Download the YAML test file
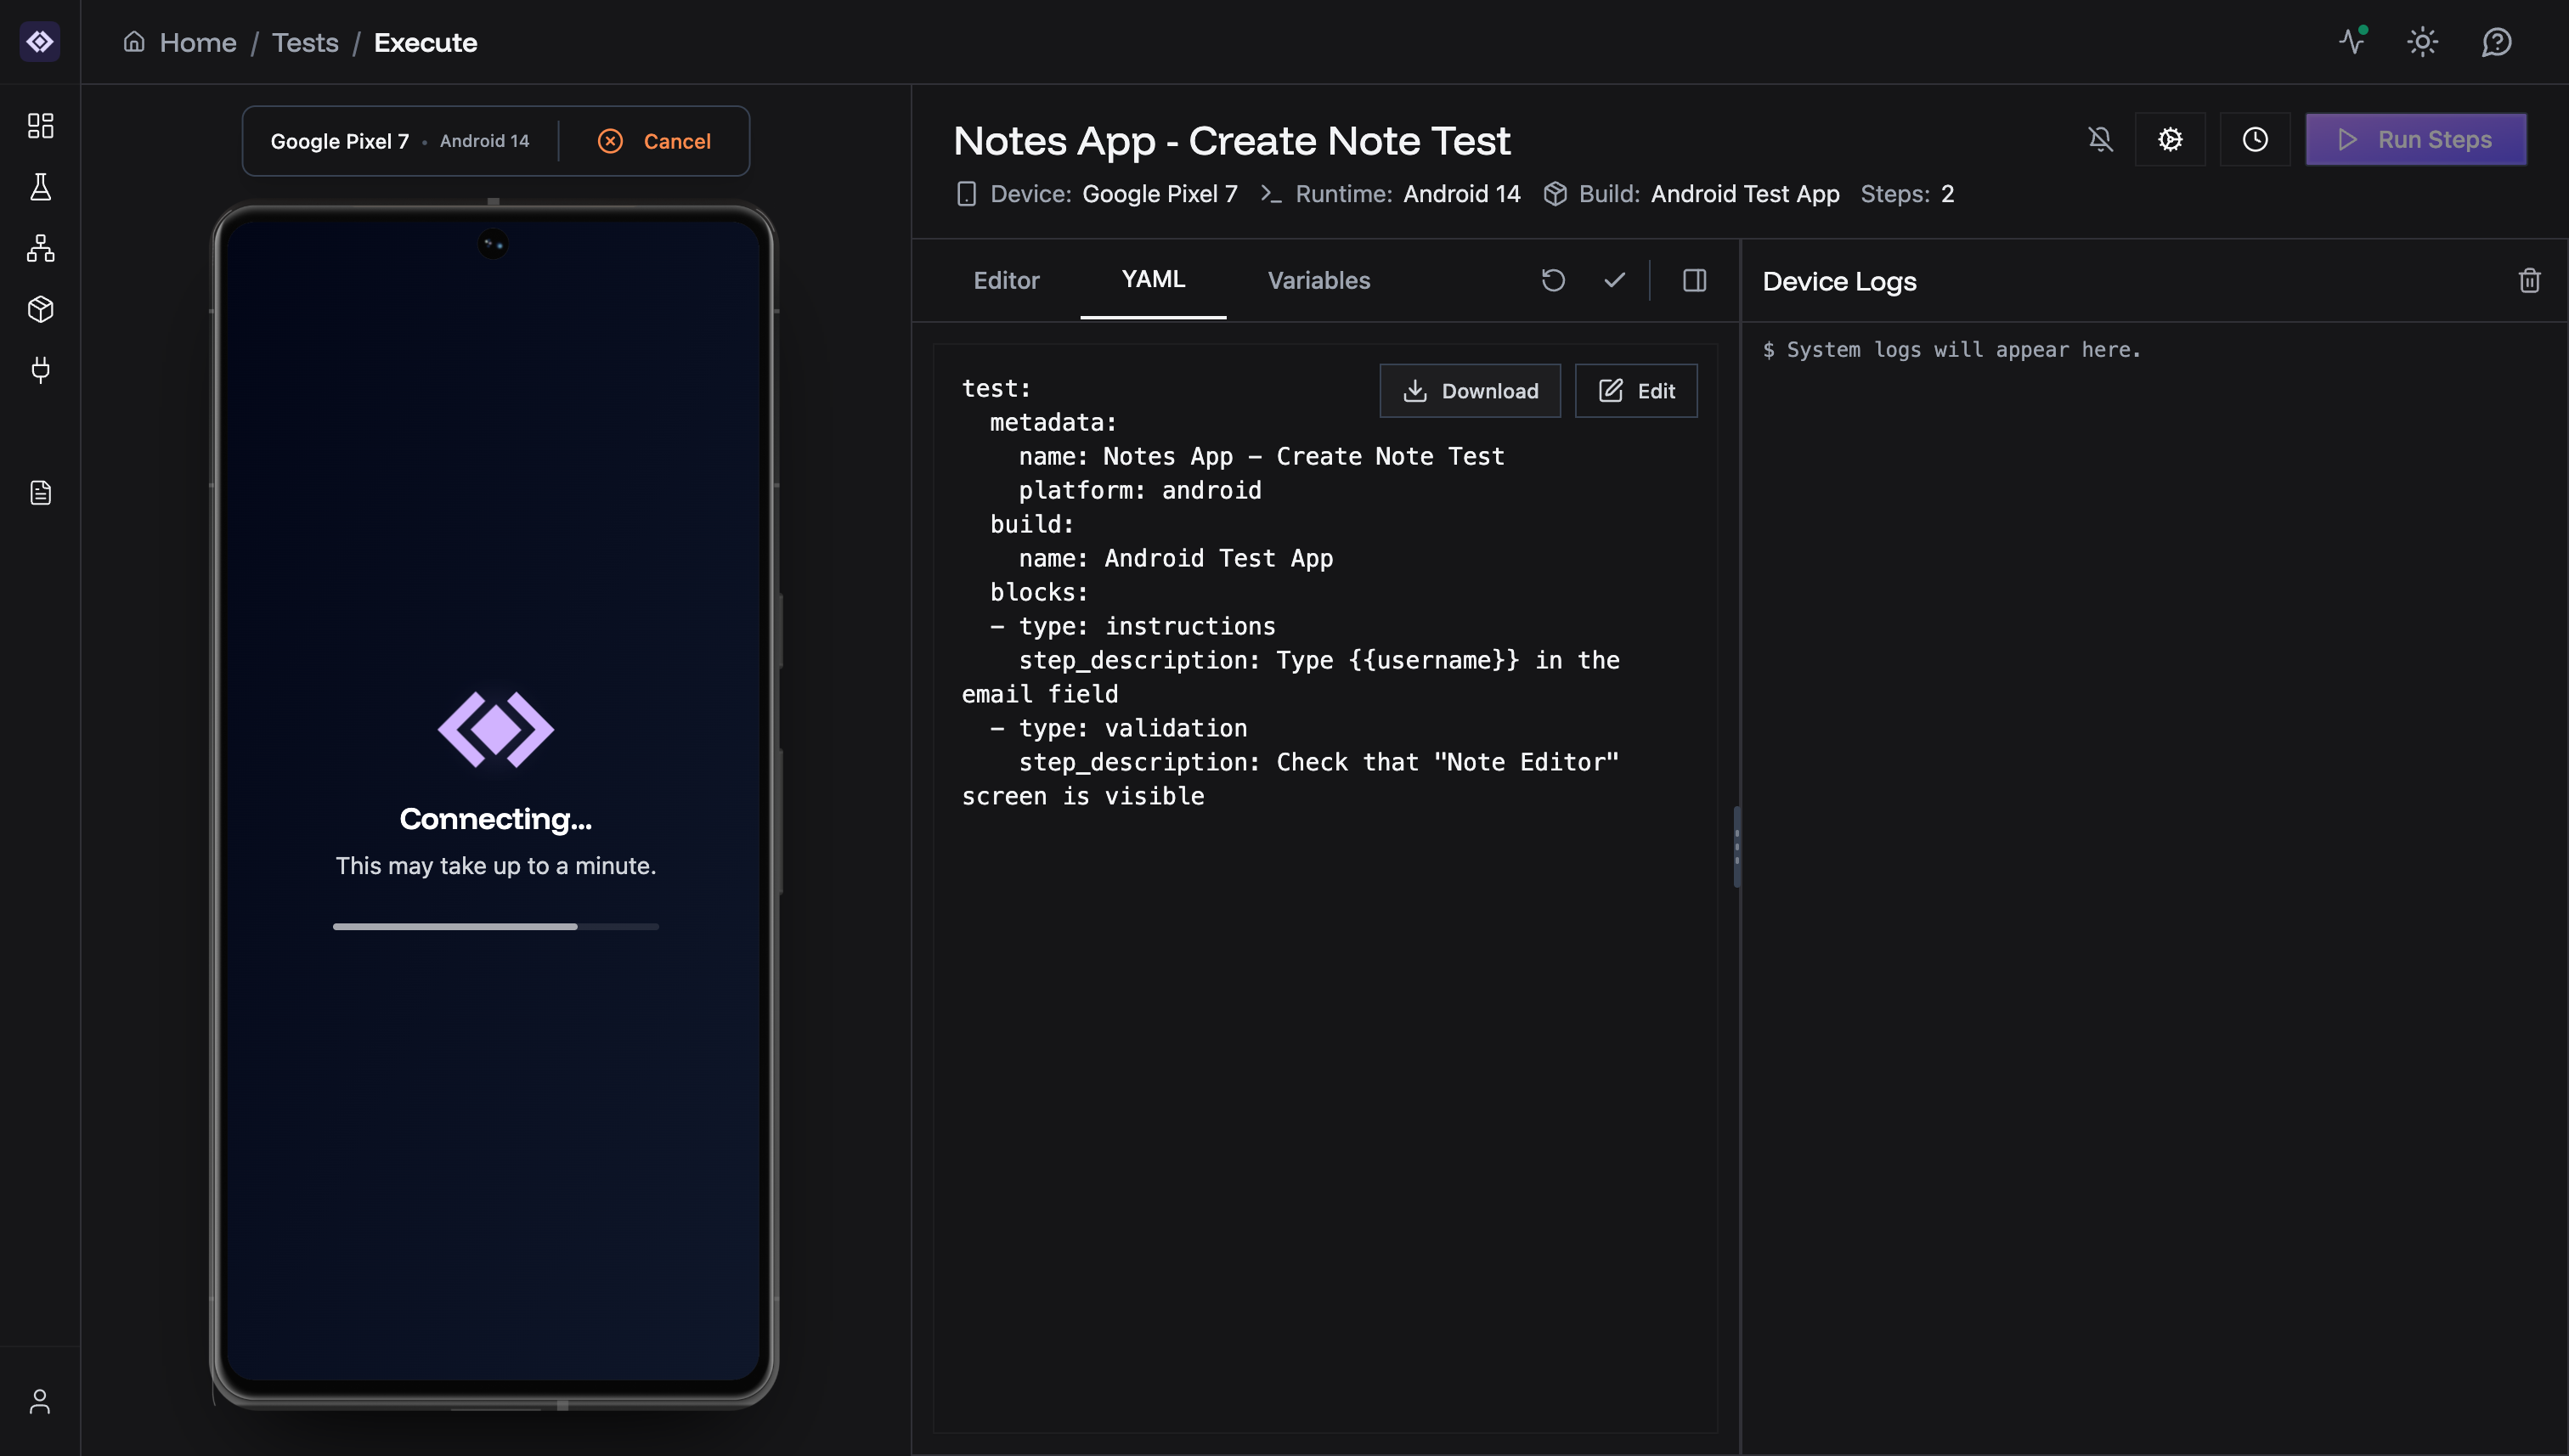Viewport: 2569px width, 1456px height. coord(1470,390)
